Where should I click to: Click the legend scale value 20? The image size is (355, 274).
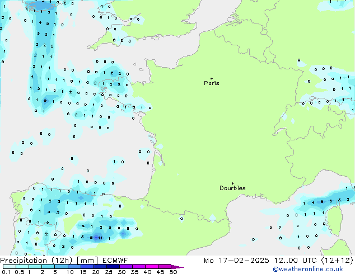coord(96,272)
